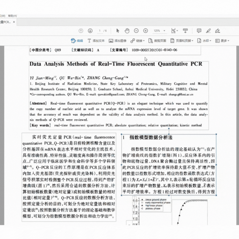Open the comment annotation tool
Image resolution: width=239 pixels, height=239 pixels.
[199, 31]
